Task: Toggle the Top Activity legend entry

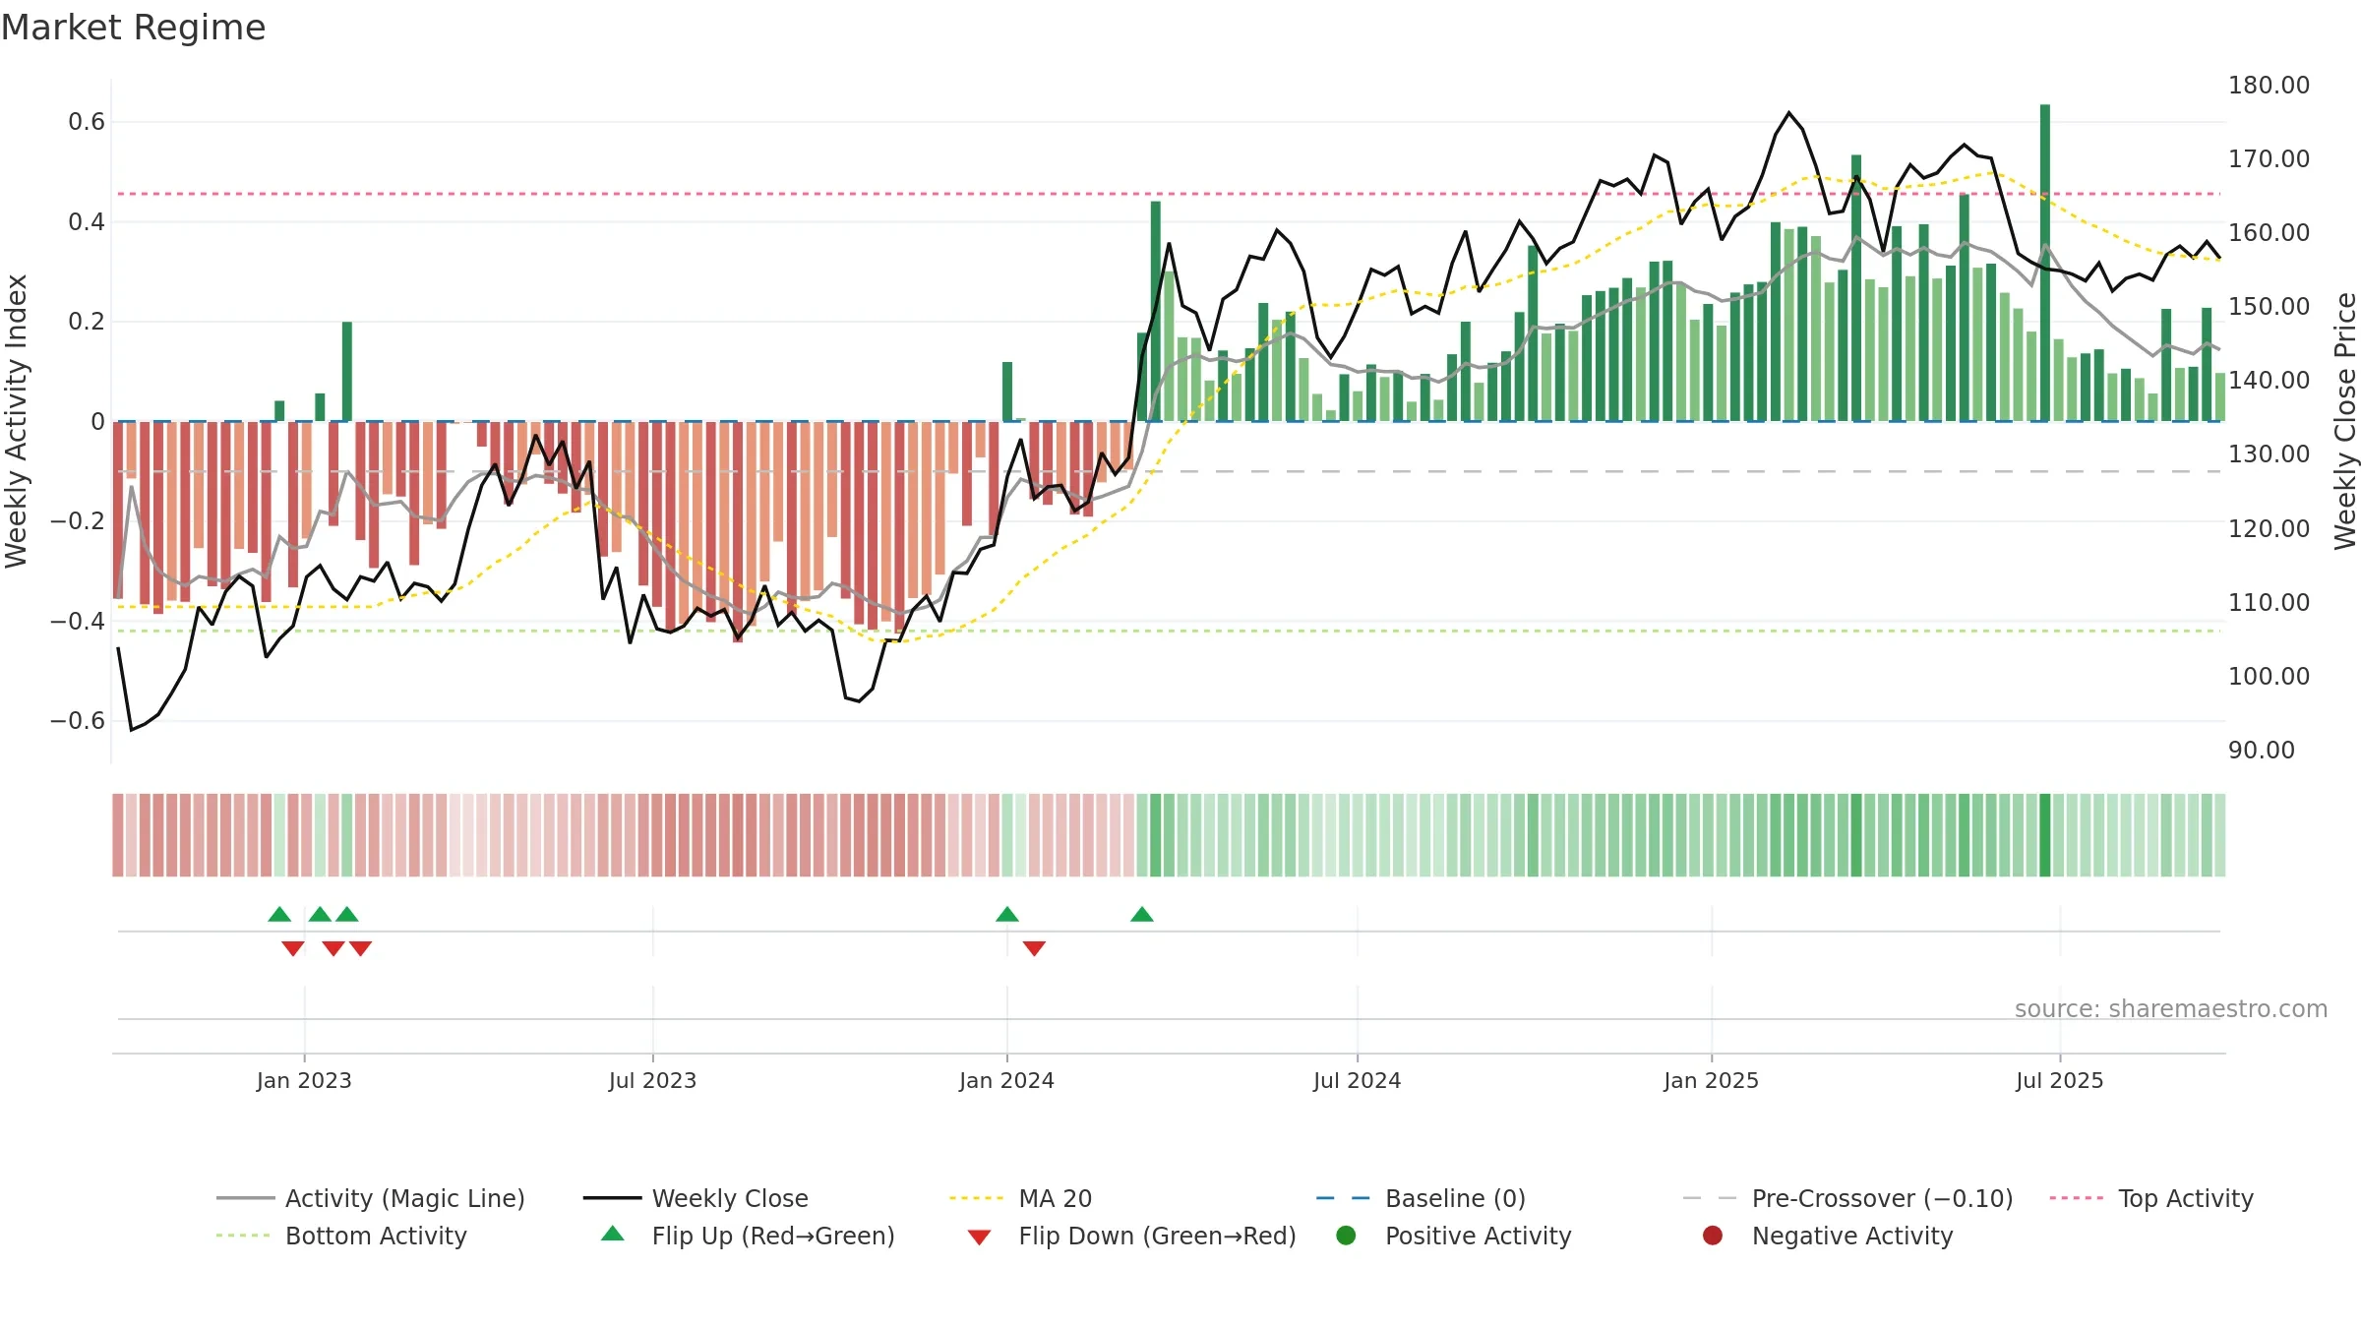Action: (2150, 1198)
